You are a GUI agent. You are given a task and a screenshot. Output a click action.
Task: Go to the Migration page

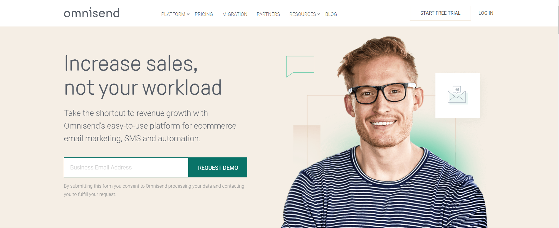[x=235, y=14]
